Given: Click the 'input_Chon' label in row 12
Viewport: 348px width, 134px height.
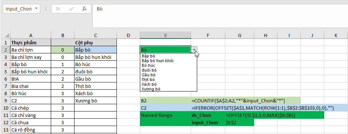Looking at the screenshot, I should [x=208, y=122].
